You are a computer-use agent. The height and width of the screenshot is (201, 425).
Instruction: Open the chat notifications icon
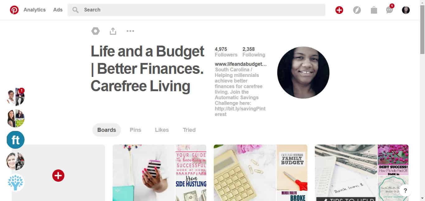(x=390, y=10)
